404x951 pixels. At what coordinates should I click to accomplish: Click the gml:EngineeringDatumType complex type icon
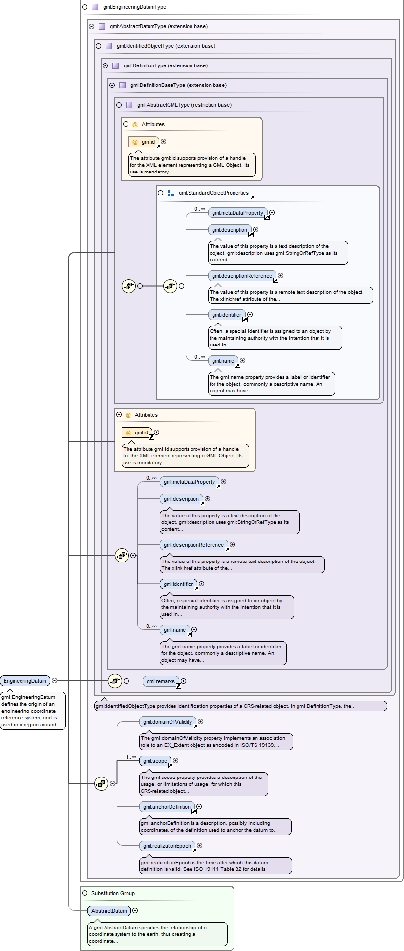[x=95, y=7]
